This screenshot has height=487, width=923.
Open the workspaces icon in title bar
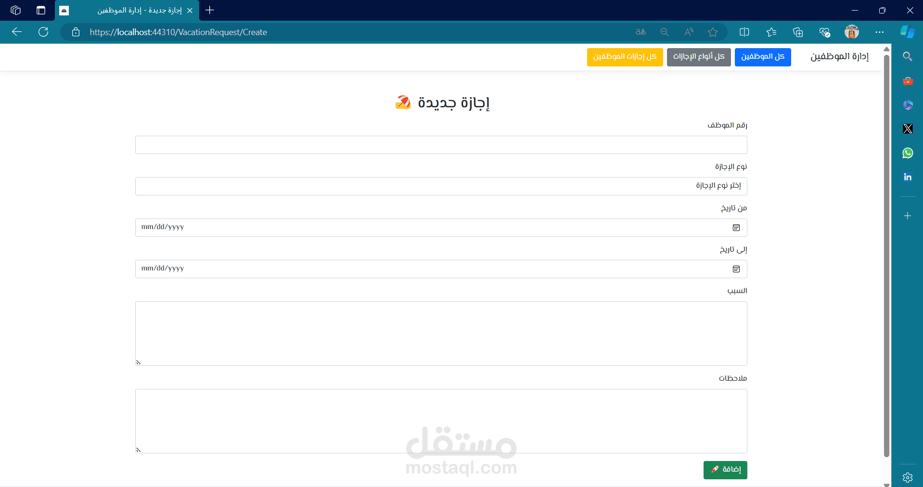(15, 10)
